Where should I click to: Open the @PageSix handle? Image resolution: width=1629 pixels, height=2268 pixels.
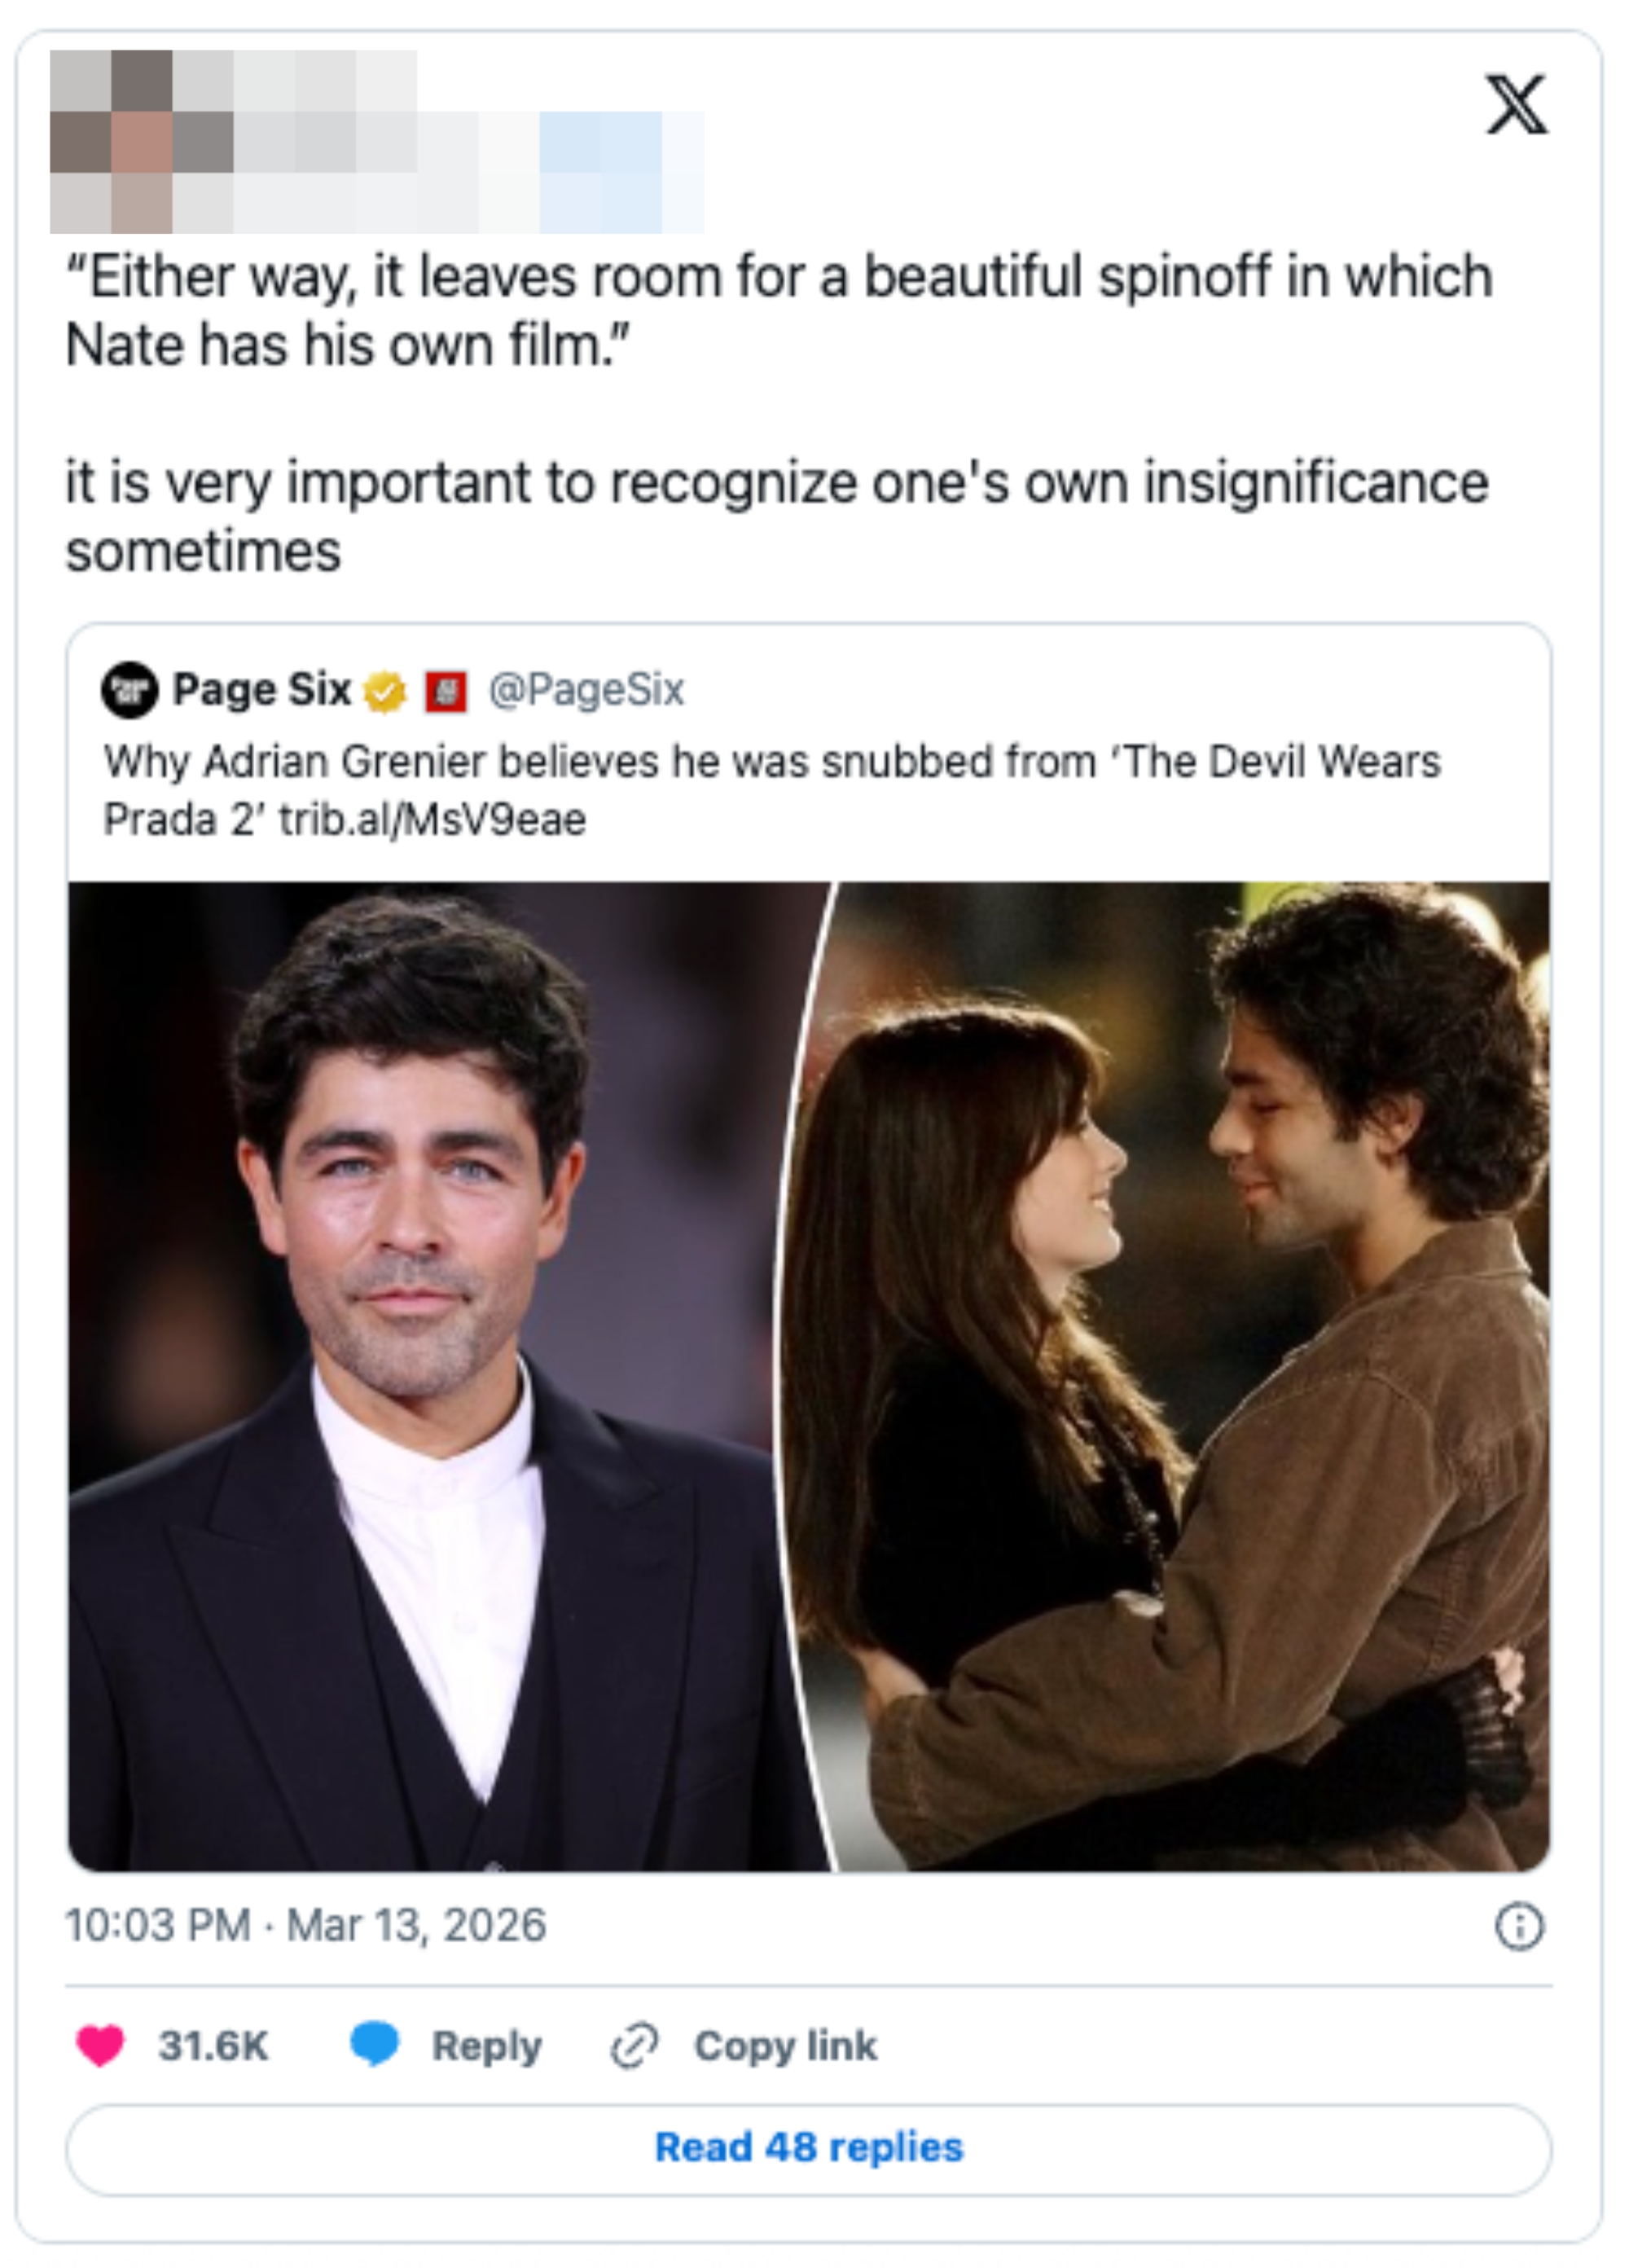pos(586,690)
